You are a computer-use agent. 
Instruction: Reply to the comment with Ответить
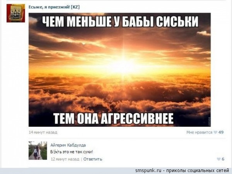(x=93, y=159)
